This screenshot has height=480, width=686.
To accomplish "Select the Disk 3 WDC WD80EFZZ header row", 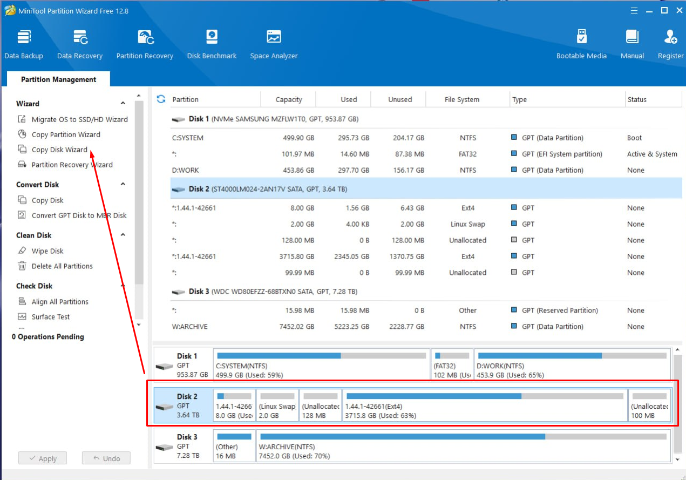I will [425, 292].
